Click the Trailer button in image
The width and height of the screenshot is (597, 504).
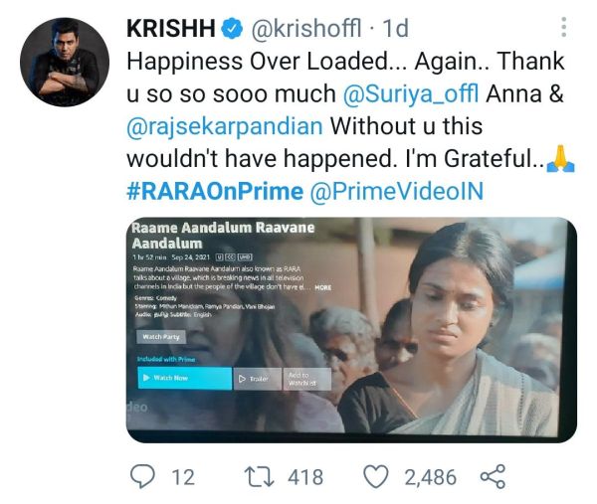(x=258, y=379)
